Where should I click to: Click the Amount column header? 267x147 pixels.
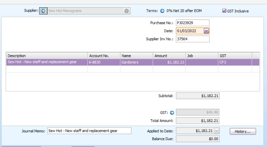(x=169, y=56)
